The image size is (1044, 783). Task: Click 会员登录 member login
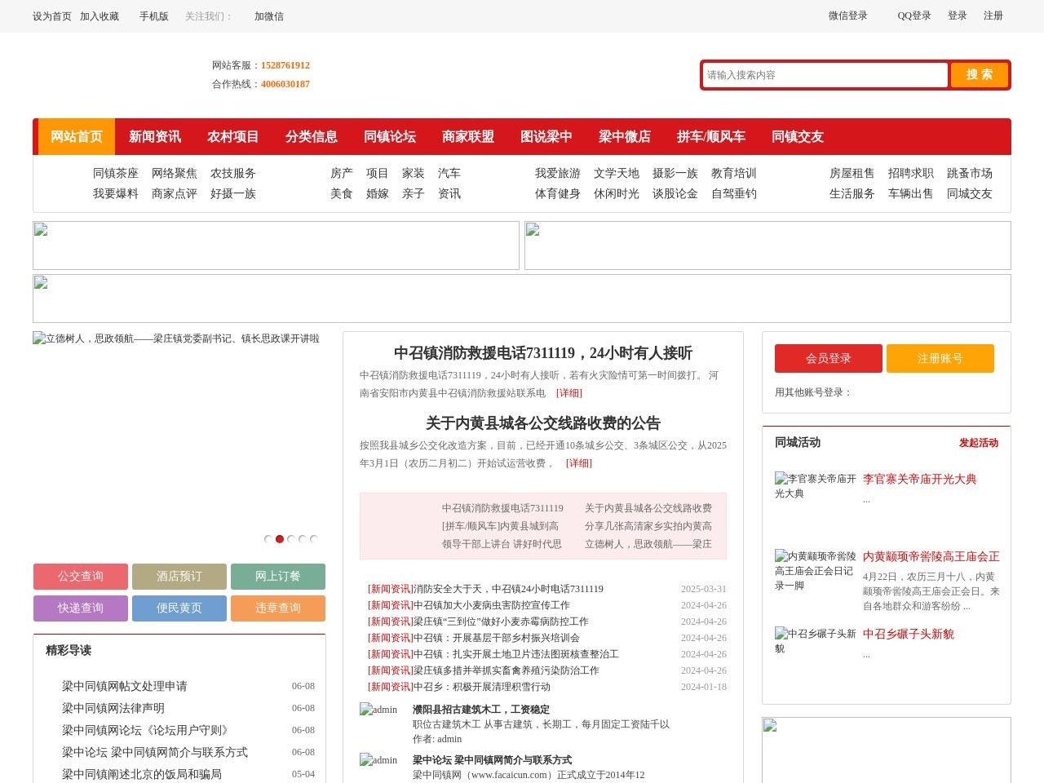[x=827, y=358]
